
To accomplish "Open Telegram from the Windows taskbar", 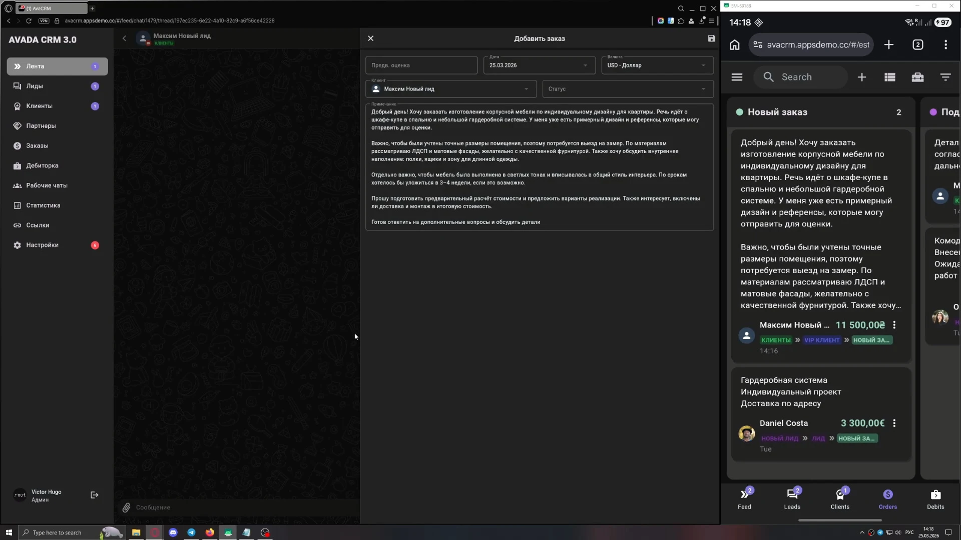I will pyautogui.click(x=191, y=532).
